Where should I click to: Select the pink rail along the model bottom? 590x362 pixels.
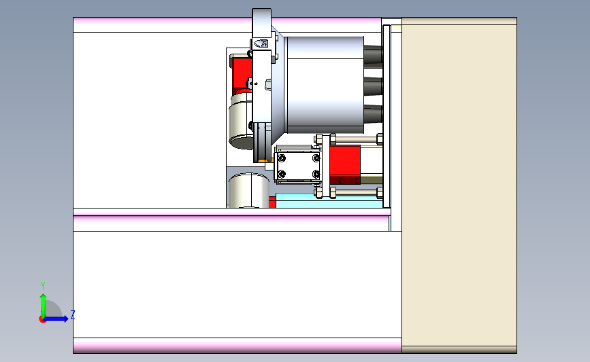237,346
